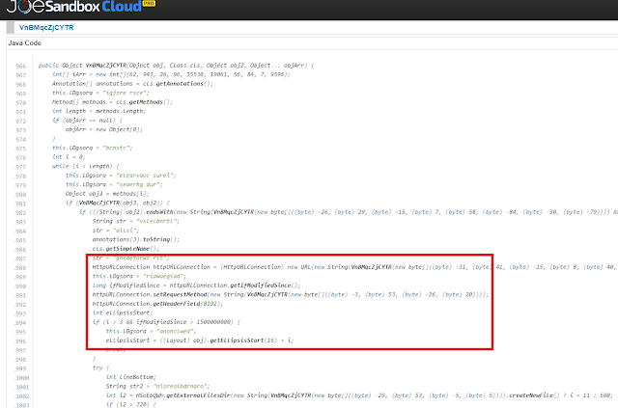This screenshot has width=618, height=408.
Task: Click the 'if (i2 > 720)' line
Action: [x=131, y=404]
